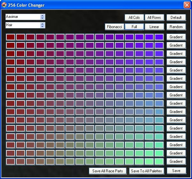
Task: Select top-left dark red color swatch
Action: (11, 37)
